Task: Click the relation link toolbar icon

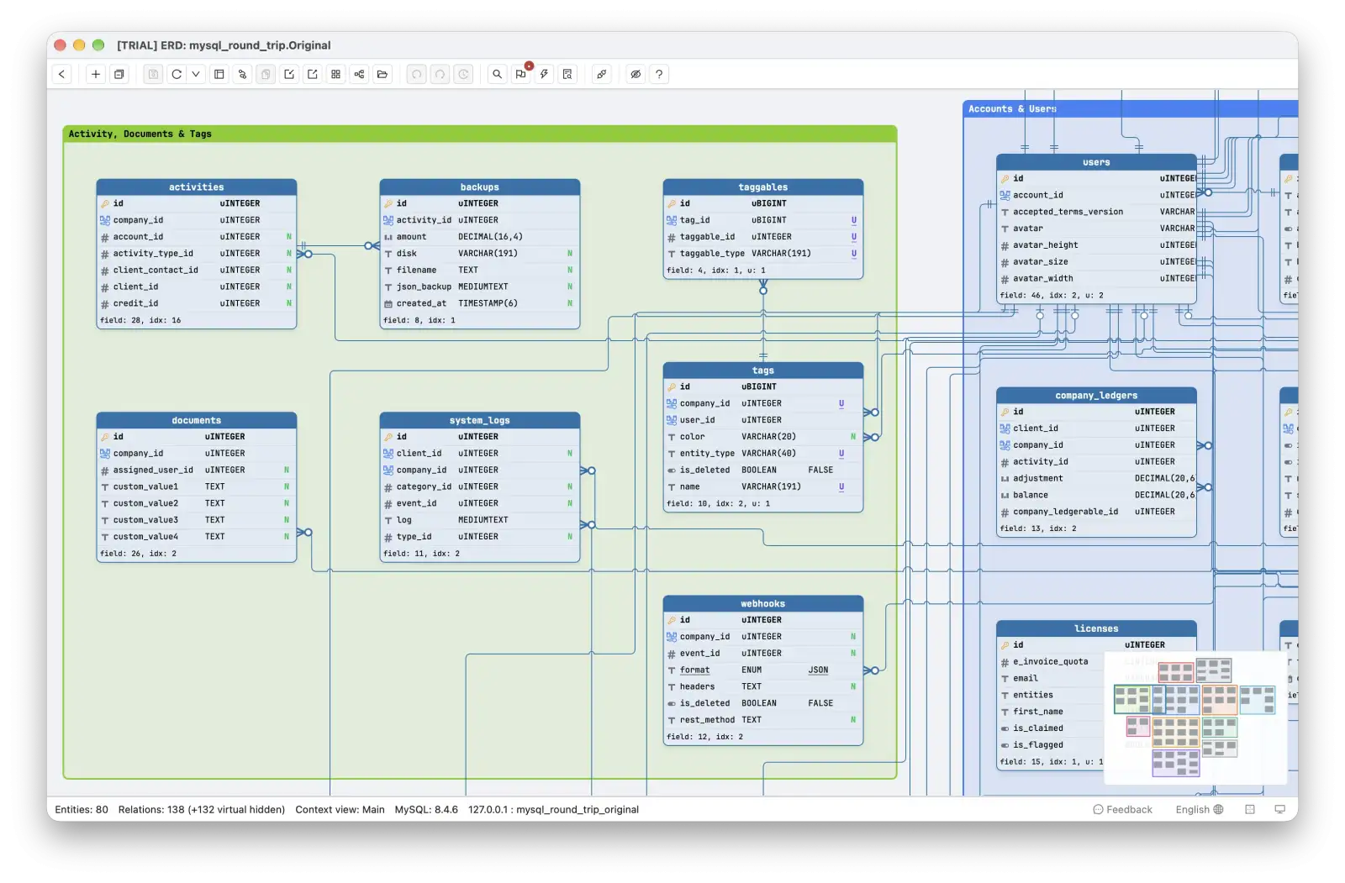Action: point(243,74)
